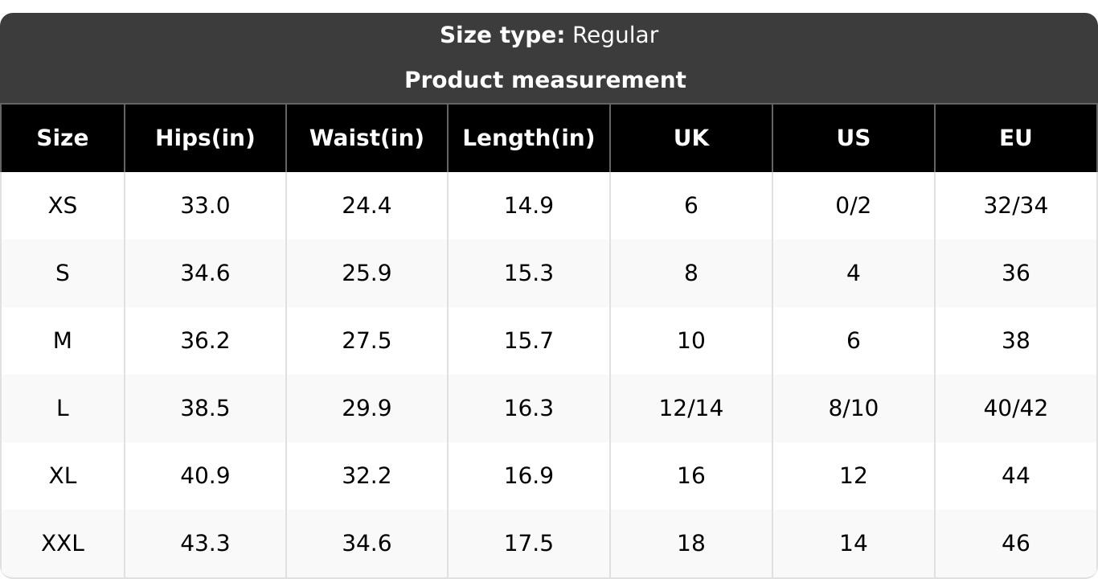Select the Hips(in) column header

(205, 138)
